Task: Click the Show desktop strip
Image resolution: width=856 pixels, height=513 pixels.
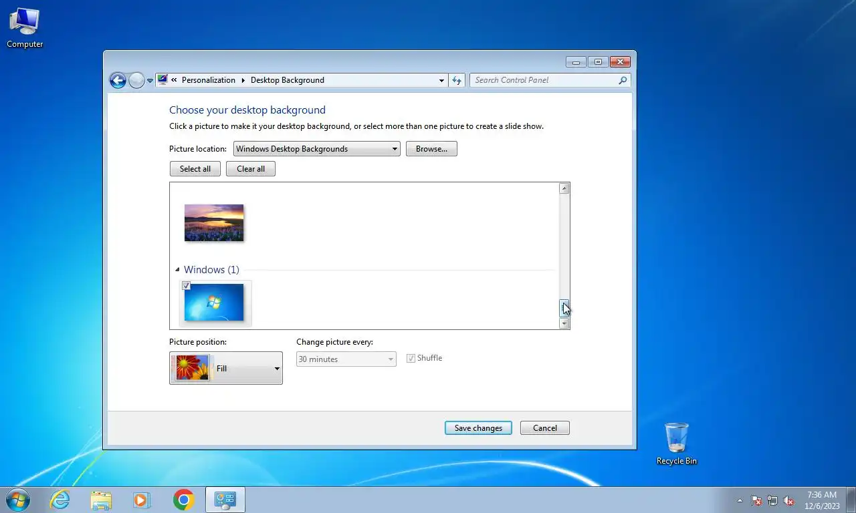Action: pyautogui.click(x=851, y=500)
